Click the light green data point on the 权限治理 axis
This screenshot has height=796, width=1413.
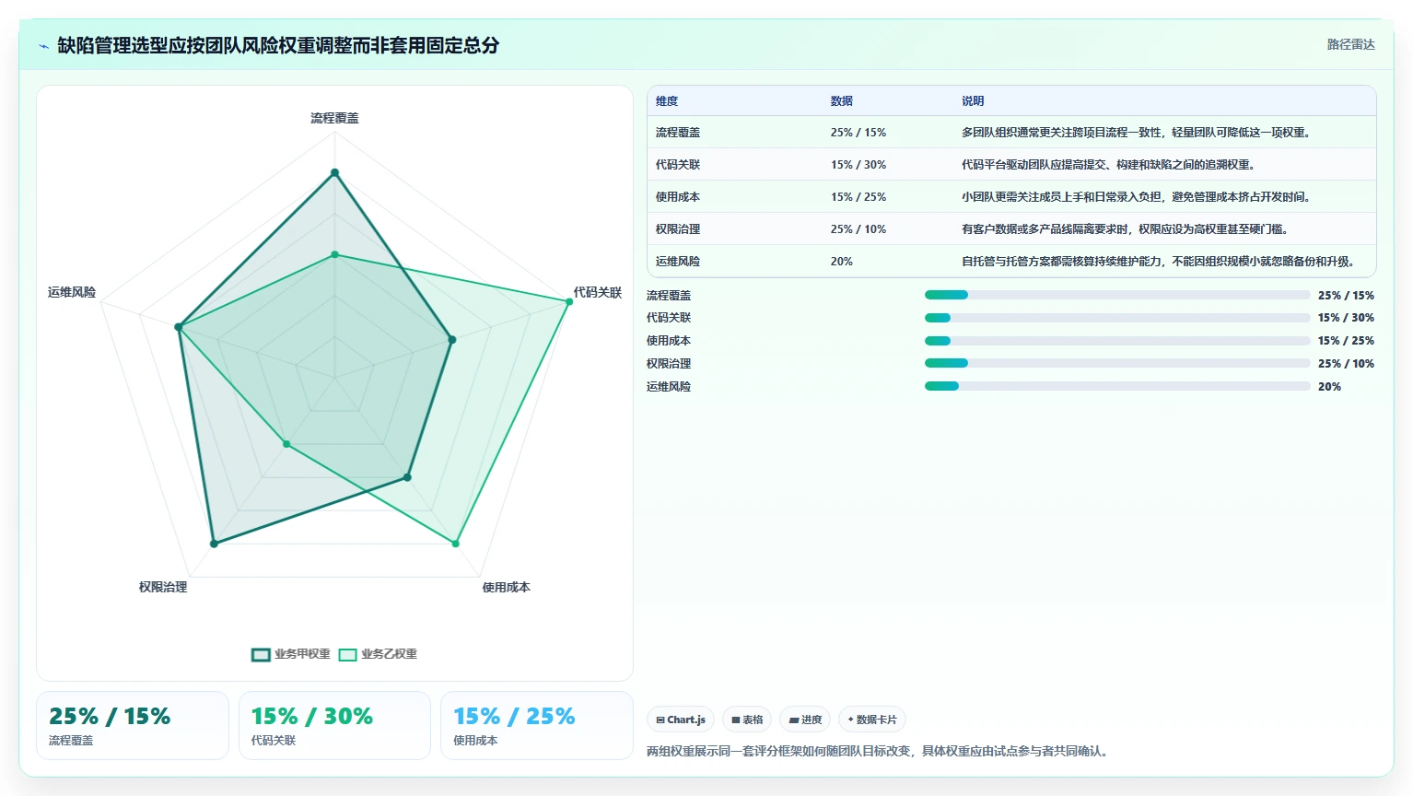pyautogui.click(x=286, y=444)
